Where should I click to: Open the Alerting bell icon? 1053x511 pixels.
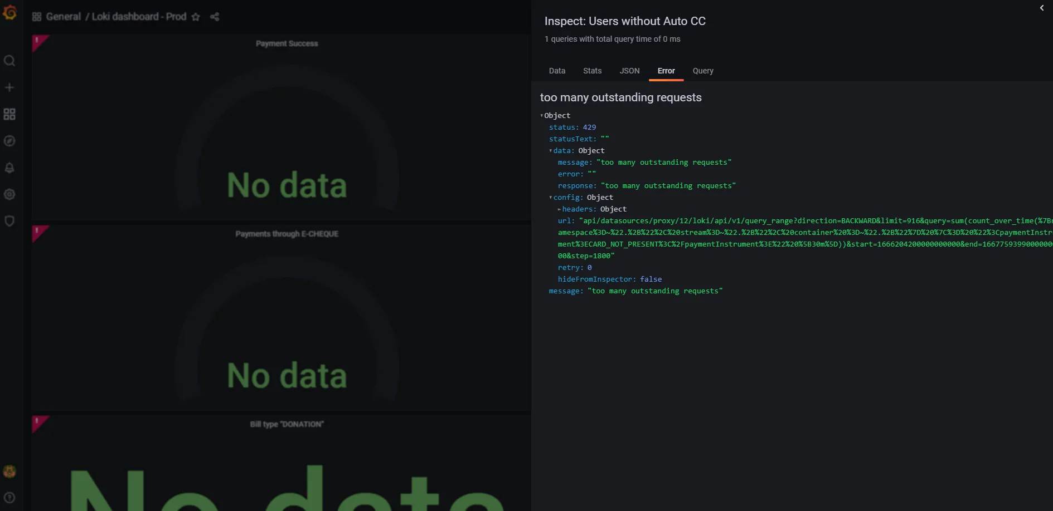[9, 168]
